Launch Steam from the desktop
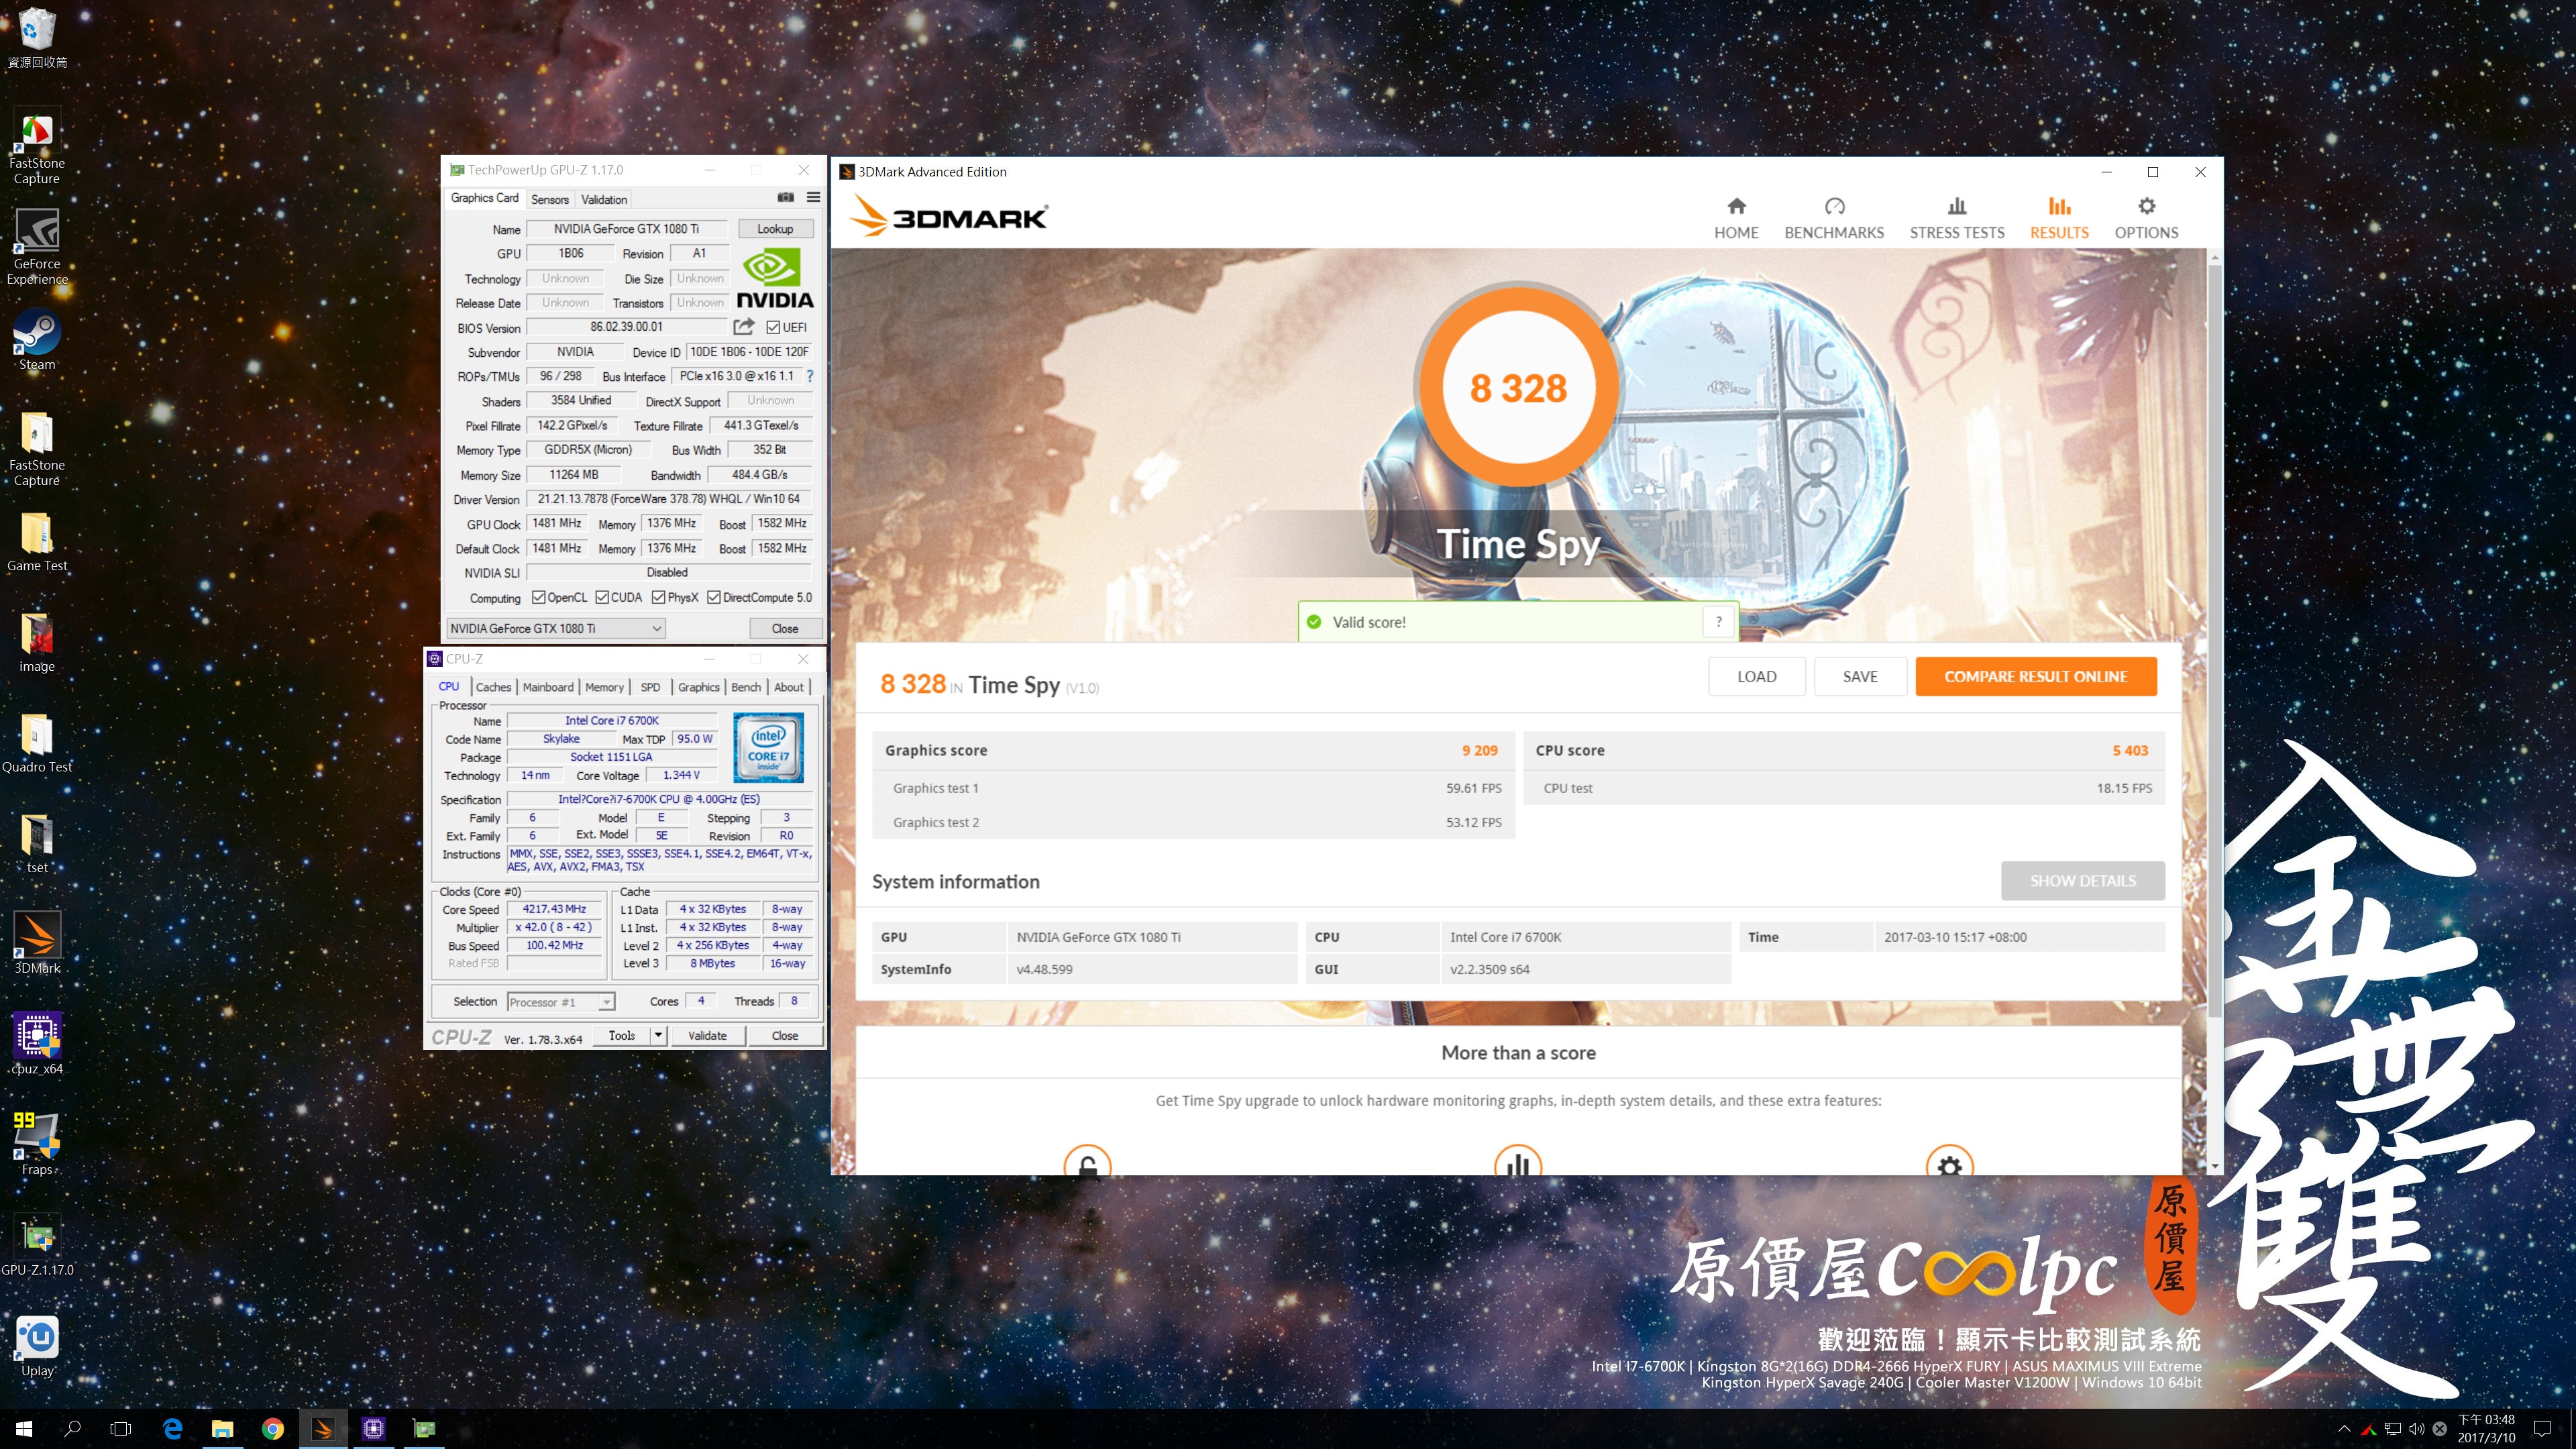The height and width of the screenshot is (1449, 2576). pos(37,340)
